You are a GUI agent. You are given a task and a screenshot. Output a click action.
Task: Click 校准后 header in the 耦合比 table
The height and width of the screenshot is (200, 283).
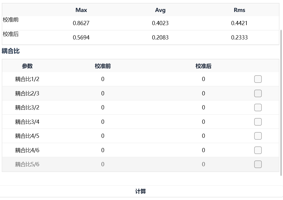204,66
